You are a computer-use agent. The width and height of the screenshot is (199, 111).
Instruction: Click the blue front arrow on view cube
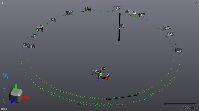click(x=13, y=101)
